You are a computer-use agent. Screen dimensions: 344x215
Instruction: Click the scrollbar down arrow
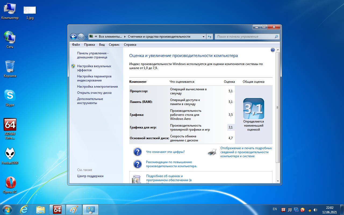click(x=278, y=181)
